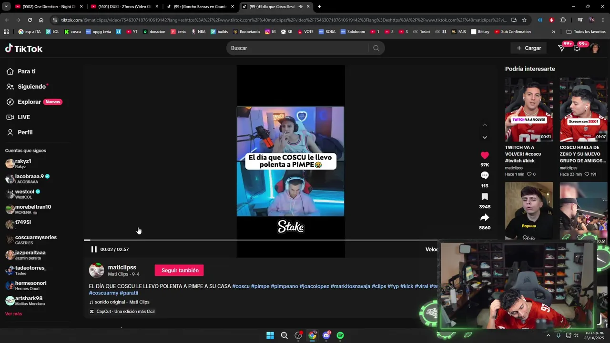Open Discord from the taskbar
The image size is (610, 343).
[326, 335]
